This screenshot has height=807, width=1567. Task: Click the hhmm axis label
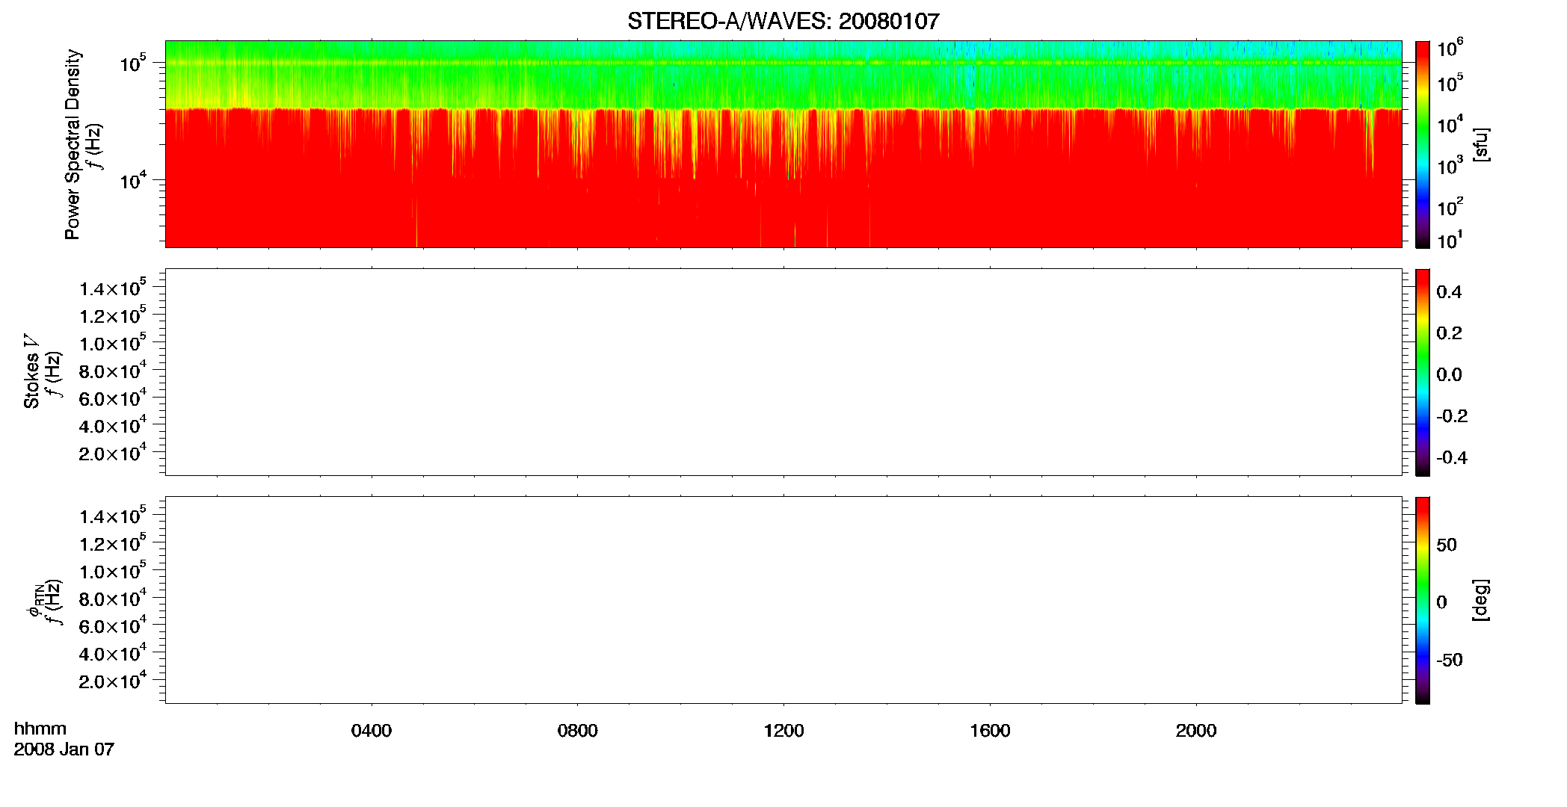click(40, 729)
